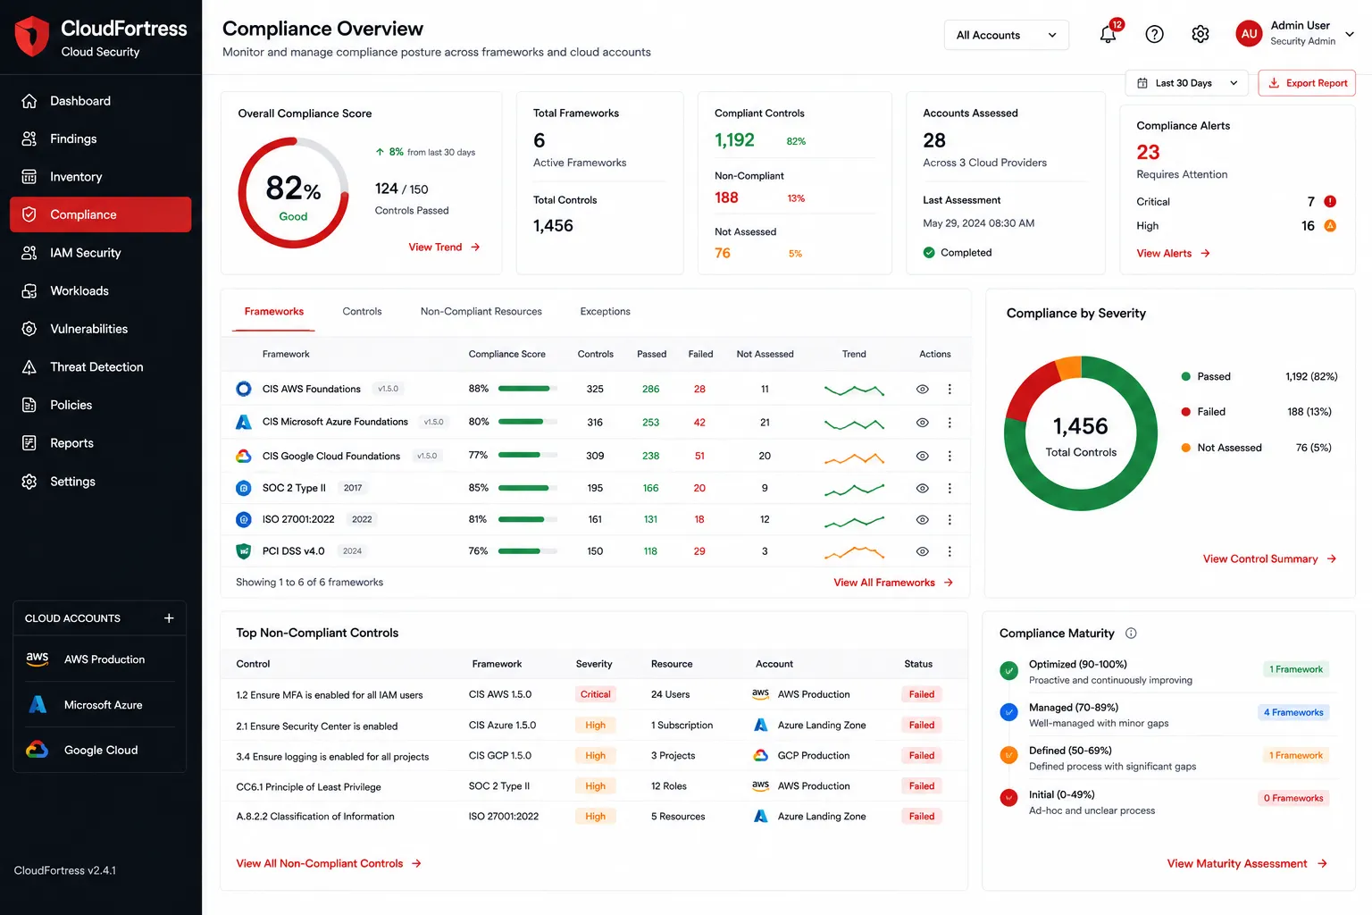Viewport: 1372px width, 915px height.
Task: Click the Compliance Maturity info icon
Action: point(1131,634)
